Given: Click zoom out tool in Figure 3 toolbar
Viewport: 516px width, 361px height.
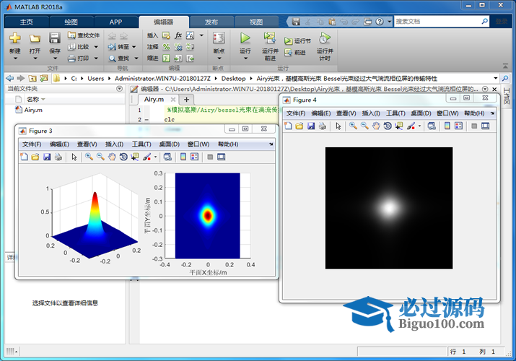Looking at the screenshot, I should [100, 157].
